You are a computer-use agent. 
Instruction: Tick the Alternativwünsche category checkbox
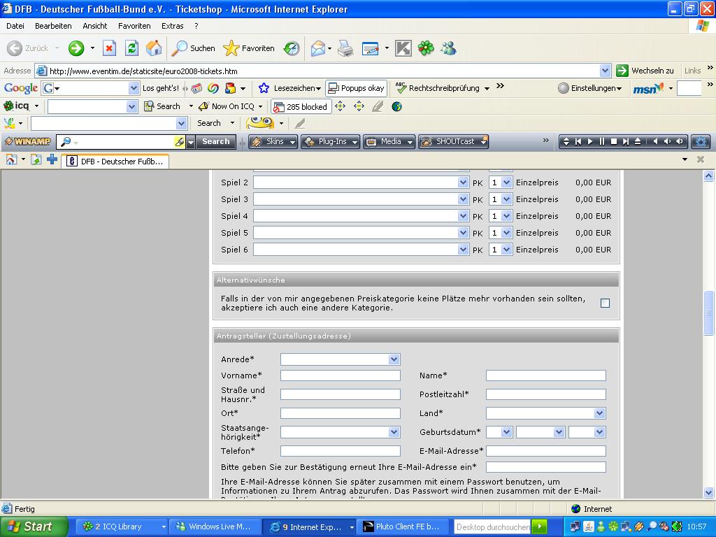605,303
